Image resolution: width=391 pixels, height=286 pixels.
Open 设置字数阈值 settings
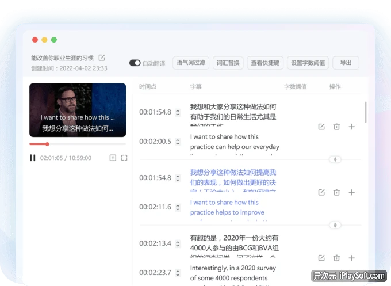click(308, 63)
